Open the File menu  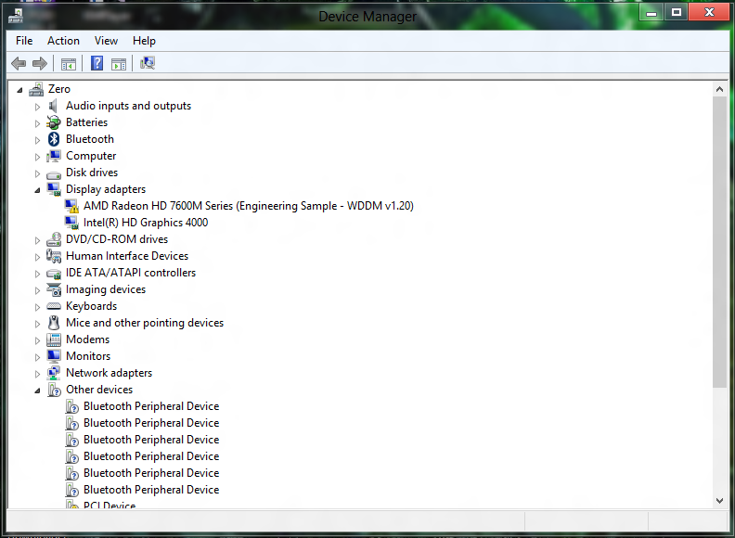click(24, 41)
